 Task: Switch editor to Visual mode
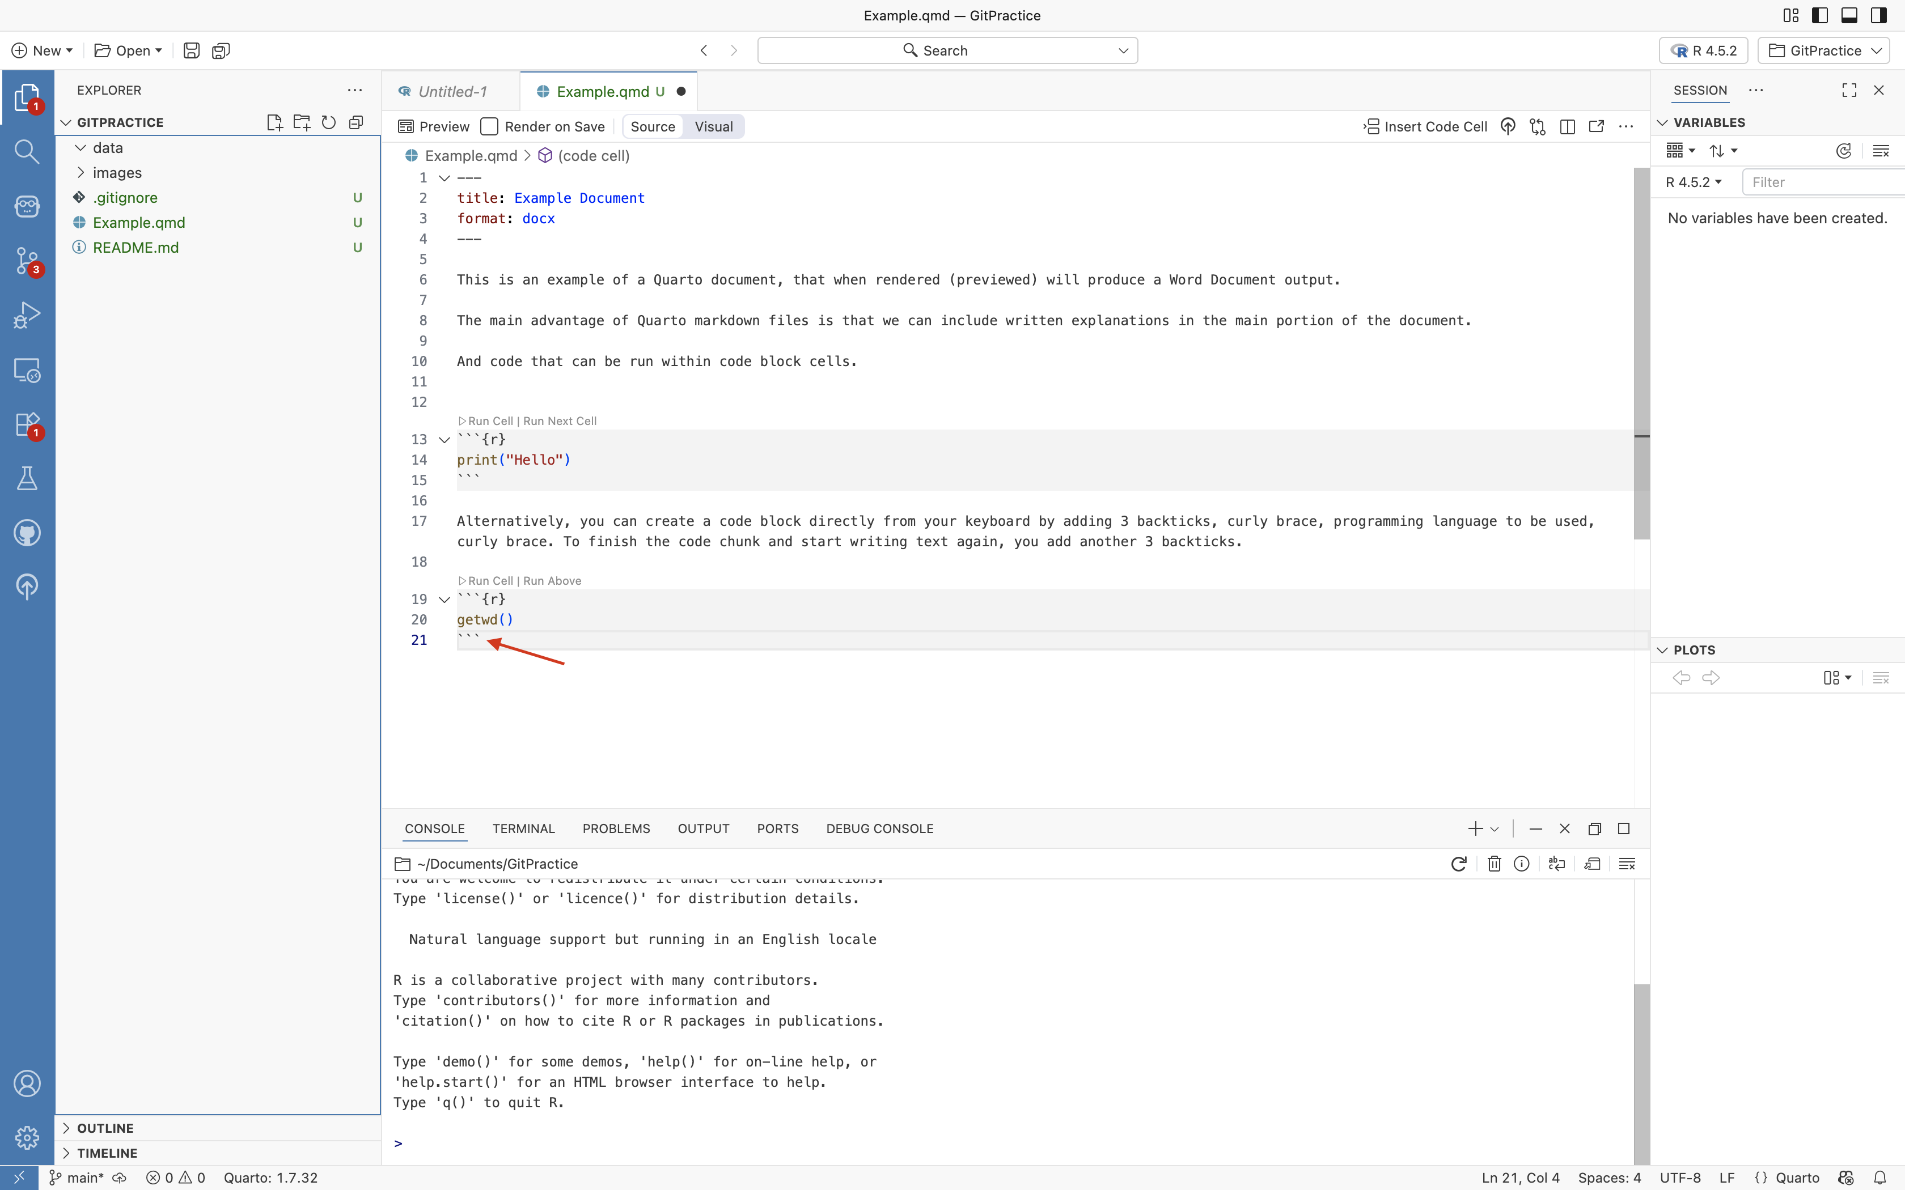pyautogui.click(x=713, y=127)
